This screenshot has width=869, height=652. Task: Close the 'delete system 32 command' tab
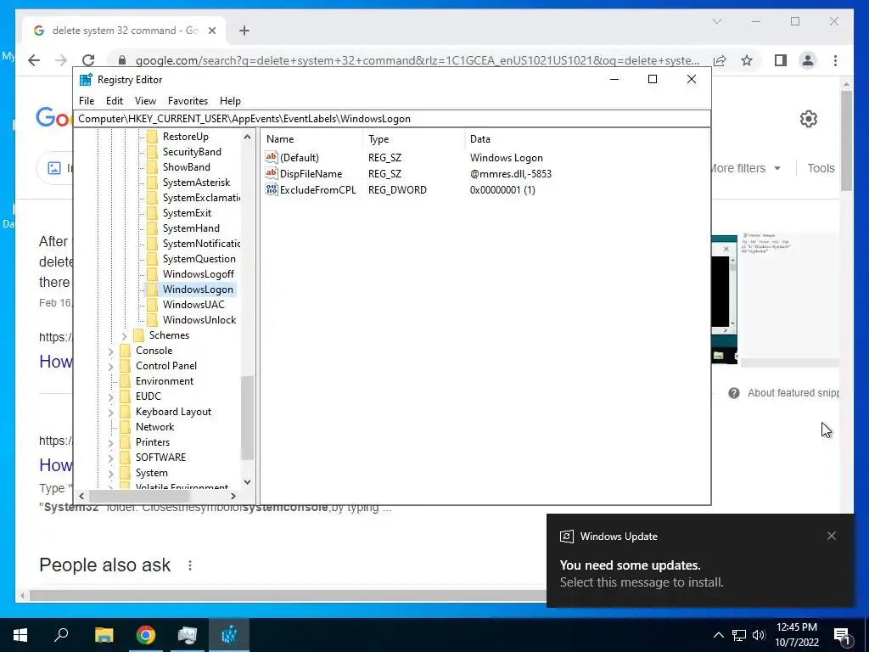211,31
